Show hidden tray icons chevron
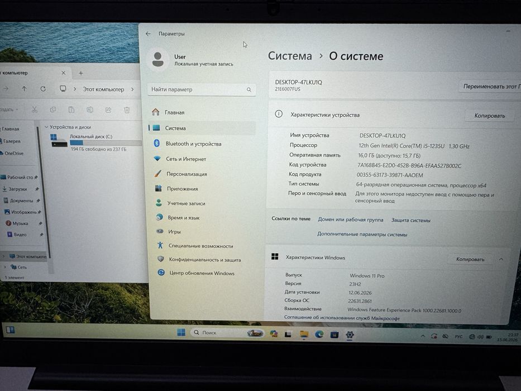 click(x=423, y=336)
